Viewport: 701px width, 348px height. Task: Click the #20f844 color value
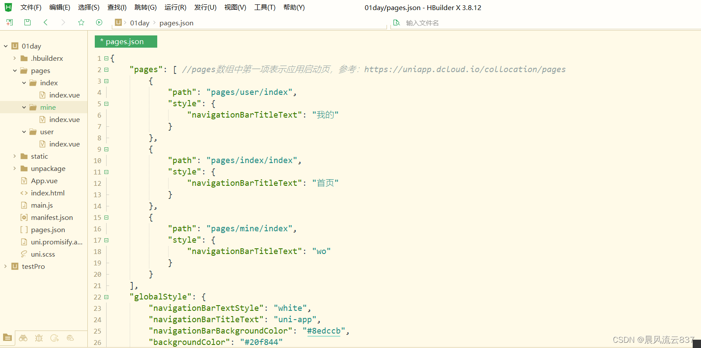261,342
